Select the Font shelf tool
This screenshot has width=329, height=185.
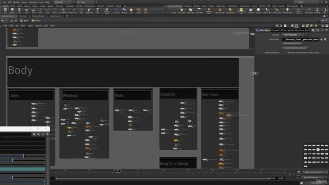(98, 10)
